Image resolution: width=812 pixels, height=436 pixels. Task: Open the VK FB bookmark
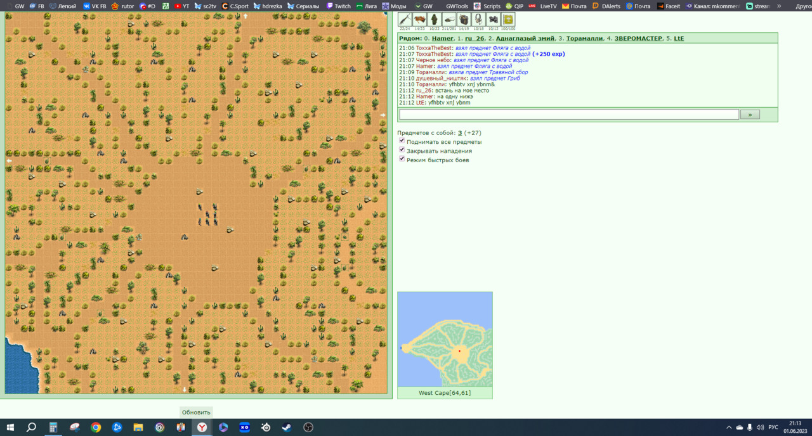(x=95, y=6)
